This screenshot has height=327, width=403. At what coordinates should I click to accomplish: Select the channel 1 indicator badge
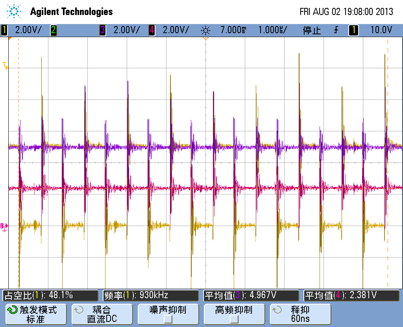4,30
